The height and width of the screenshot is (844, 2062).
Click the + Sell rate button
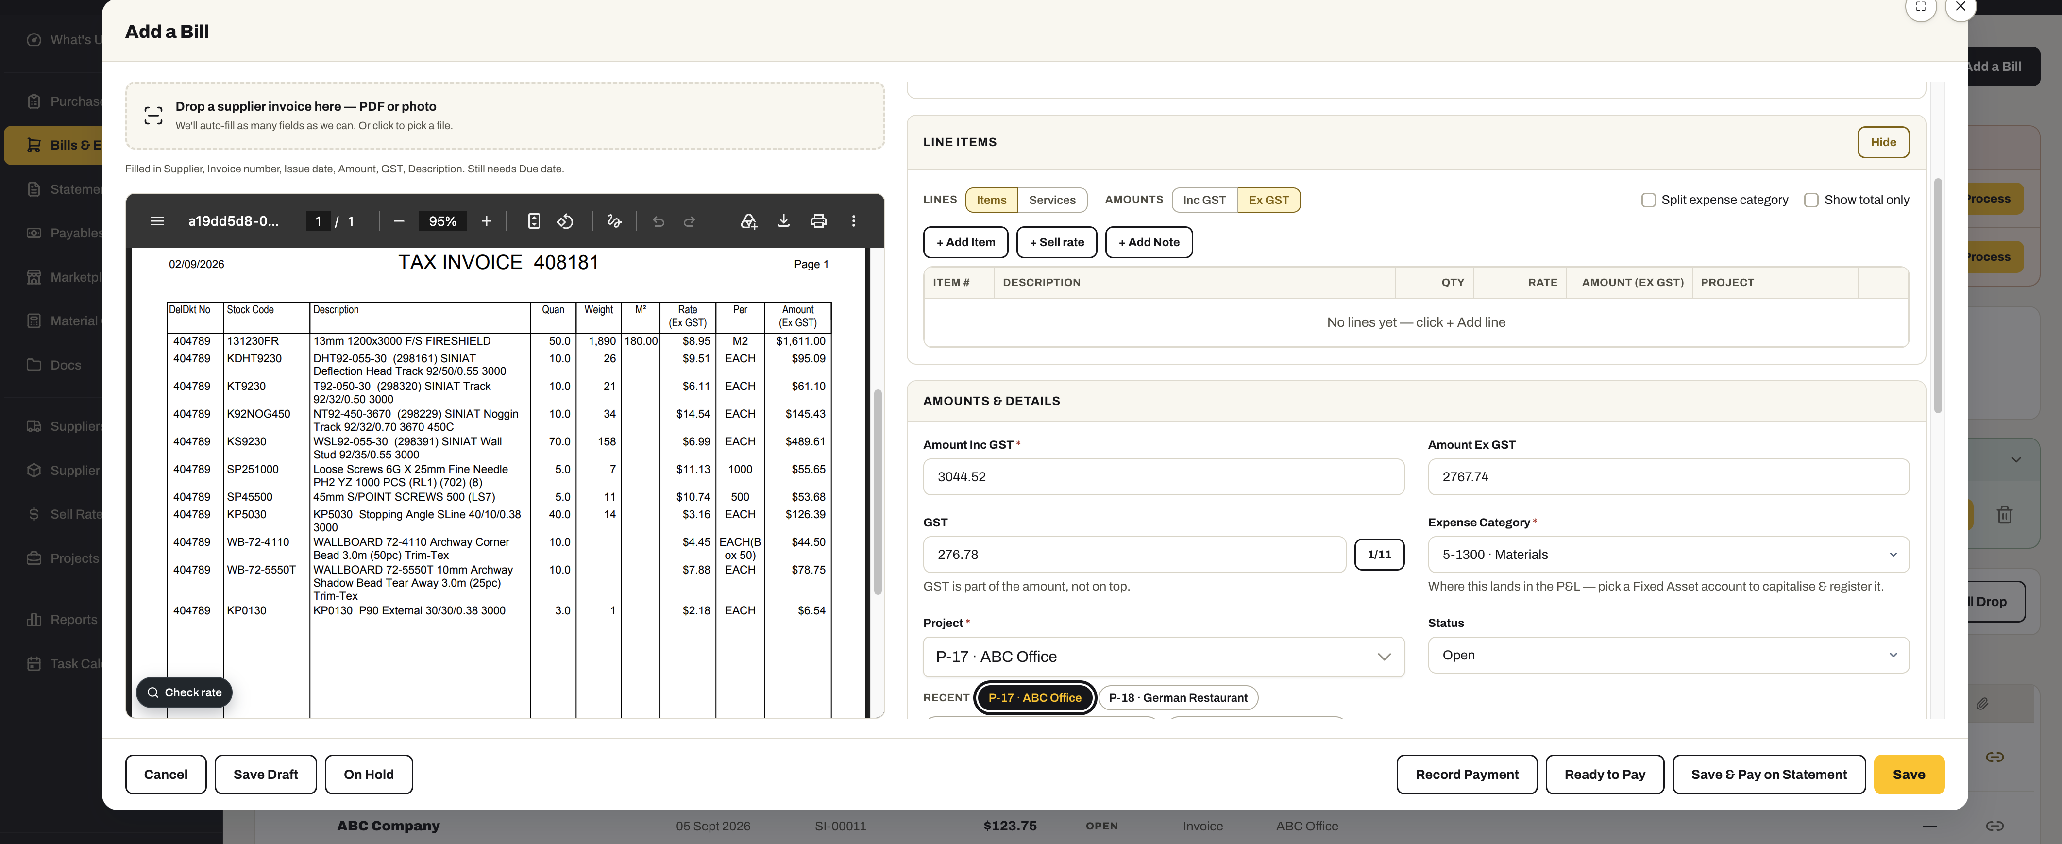click(x=1056, y=242)
